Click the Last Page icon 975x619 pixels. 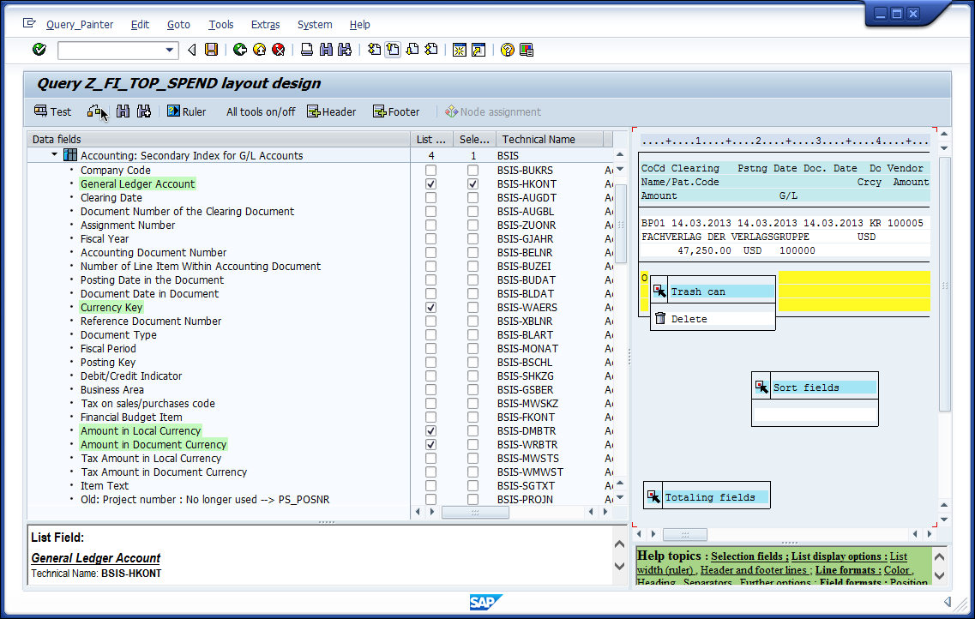click(x=431, y=50)
